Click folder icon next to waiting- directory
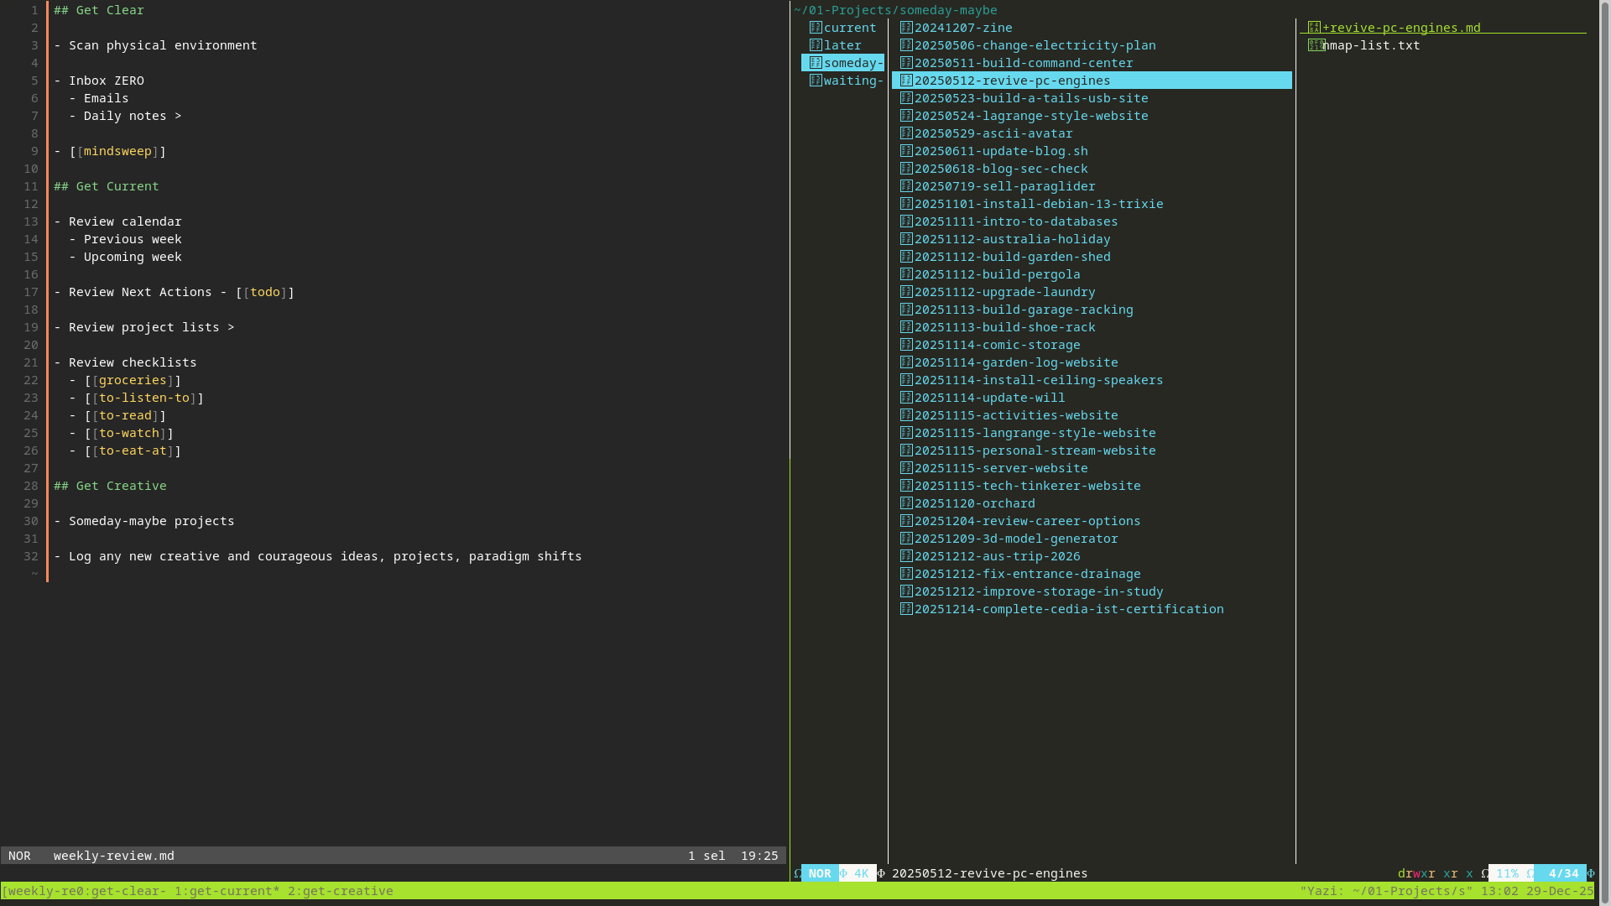The image size is (1611, 906). 816,81
